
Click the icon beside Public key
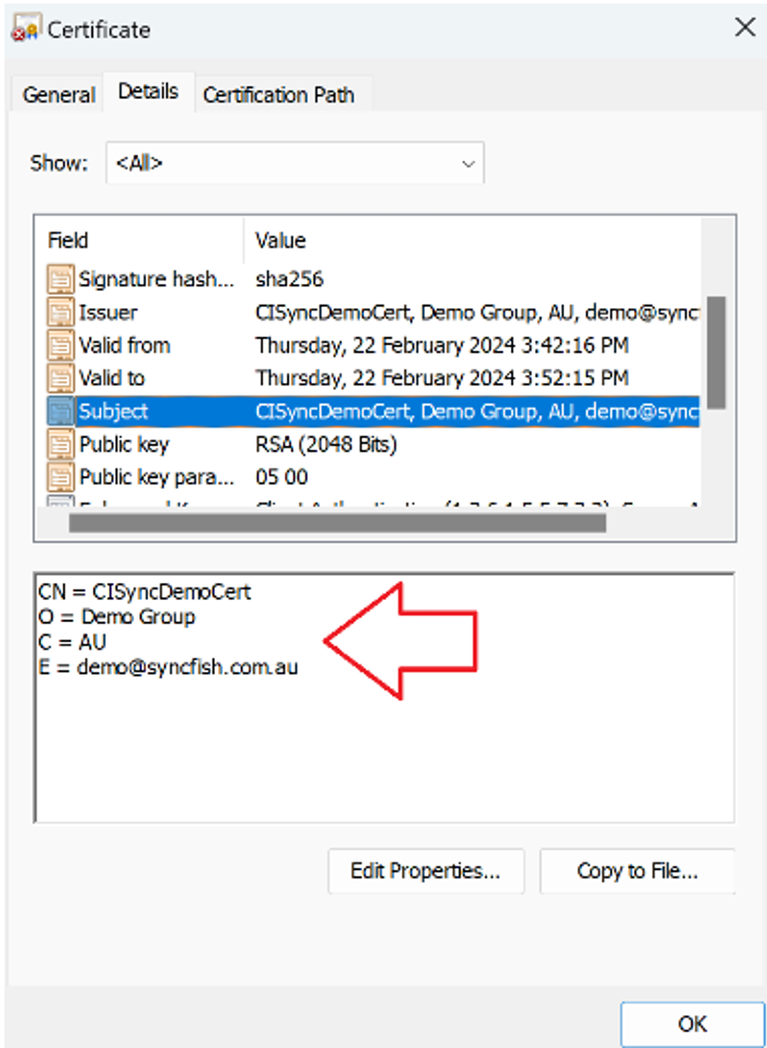pos(60,445)
